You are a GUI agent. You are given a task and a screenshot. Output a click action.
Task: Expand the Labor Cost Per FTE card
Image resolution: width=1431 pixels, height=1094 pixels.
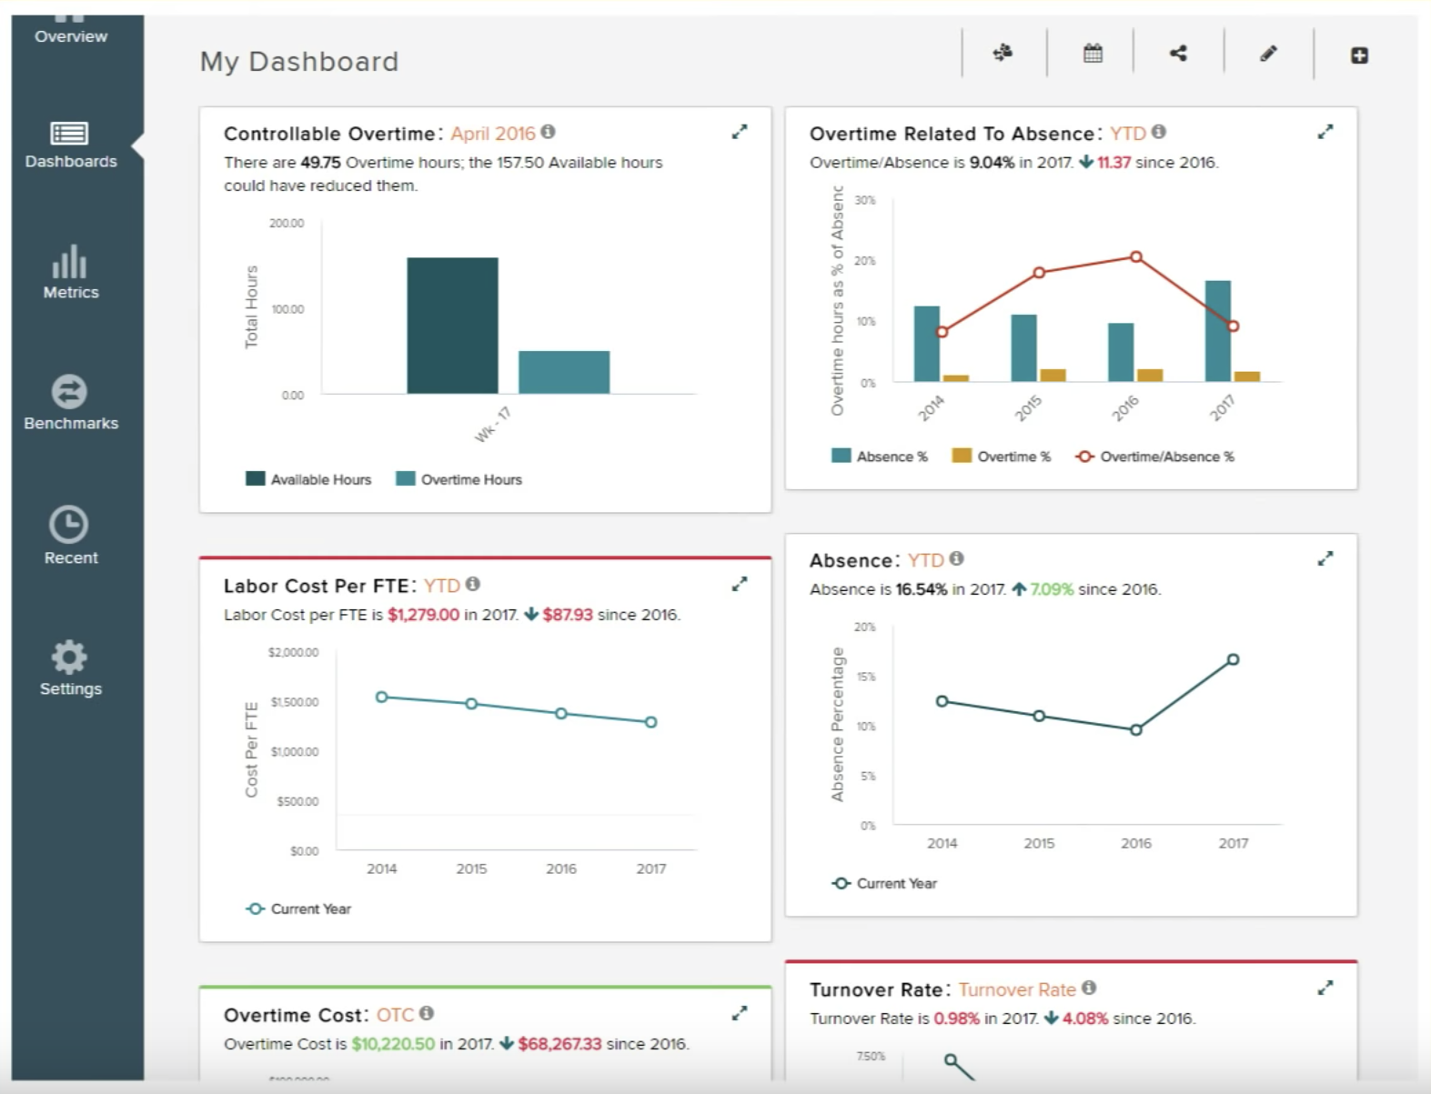(x=740, y=584)
